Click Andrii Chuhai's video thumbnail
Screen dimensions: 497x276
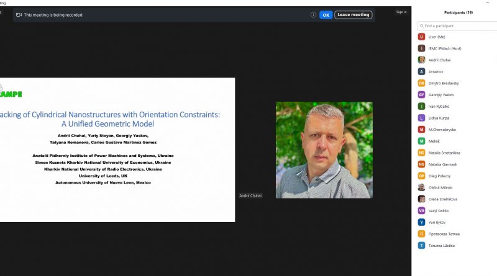[324, 150]
